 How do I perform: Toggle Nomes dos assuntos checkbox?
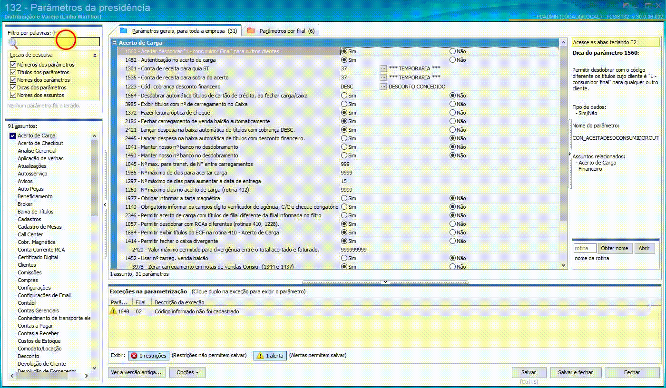pyautogui.click(x=13, y=95)
